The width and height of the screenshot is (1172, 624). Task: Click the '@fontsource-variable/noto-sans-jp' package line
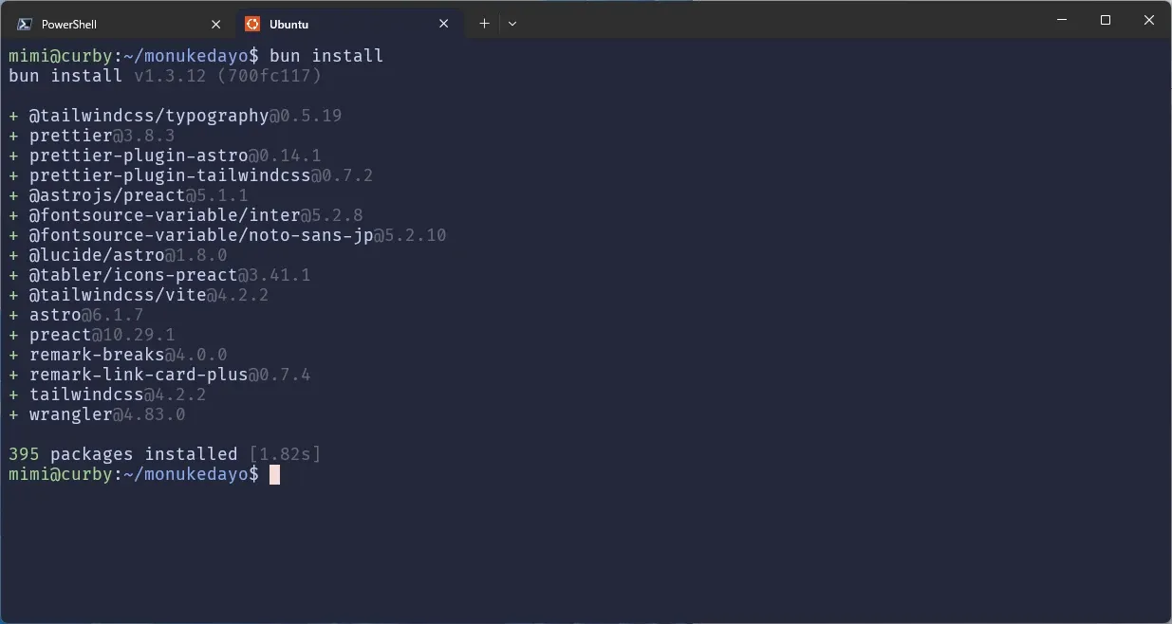pyautogui.click(x=228, y=235)
